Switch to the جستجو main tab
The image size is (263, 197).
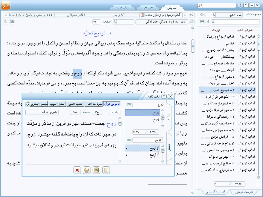point(148,8)
